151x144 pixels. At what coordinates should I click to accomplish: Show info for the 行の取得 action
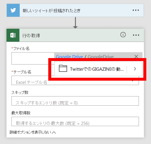click(x=123, y=35)
